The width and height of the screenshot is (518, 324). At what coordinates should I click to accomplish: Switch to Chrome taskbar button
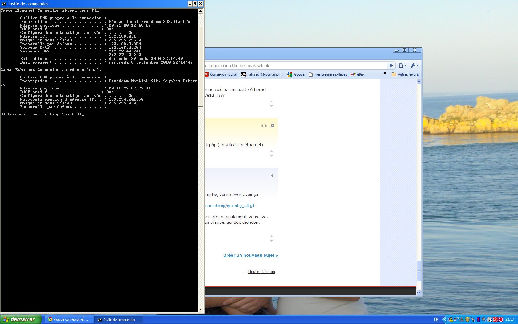click(x=68, y=320)
